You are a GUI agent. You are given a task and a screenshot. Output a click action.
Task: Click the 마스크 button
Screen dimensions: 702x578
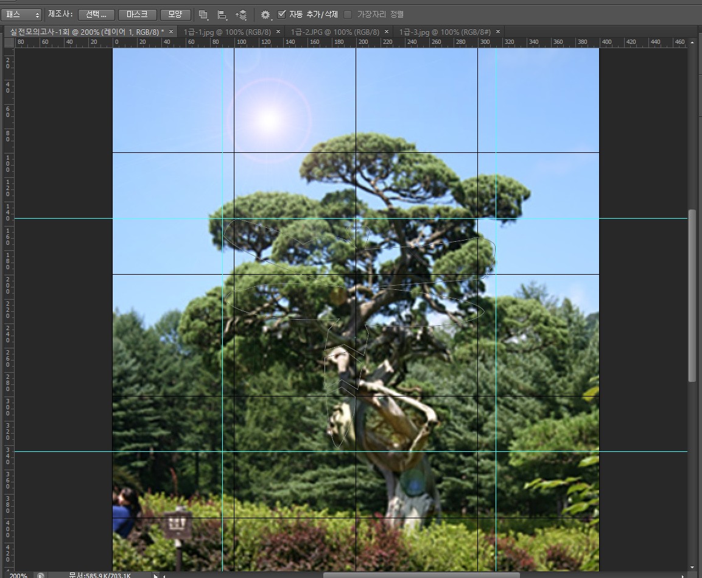point(137,14)
